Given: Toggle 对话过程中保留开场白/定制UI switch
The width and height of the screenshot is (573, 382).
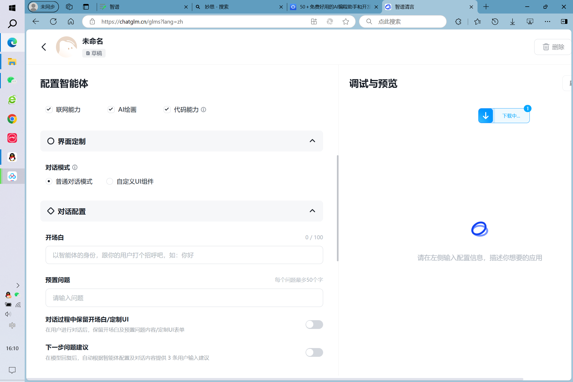Looking at the screenshot, I should tap(314, 324).
